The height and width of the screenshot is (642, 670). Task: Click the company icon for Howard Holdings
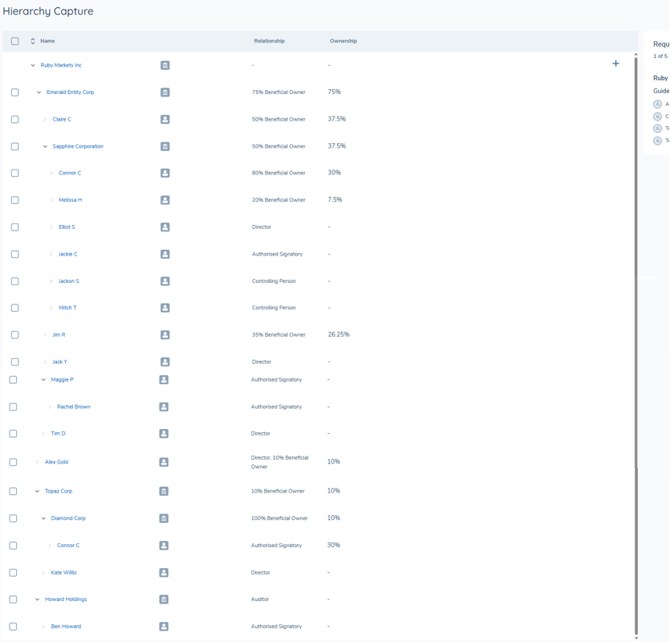point(164,599)
